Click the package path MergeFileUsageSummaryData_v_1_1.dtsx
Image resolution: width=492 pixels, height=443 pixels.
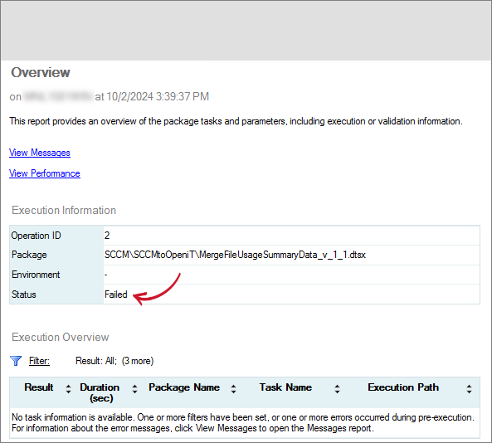[235, 255]
